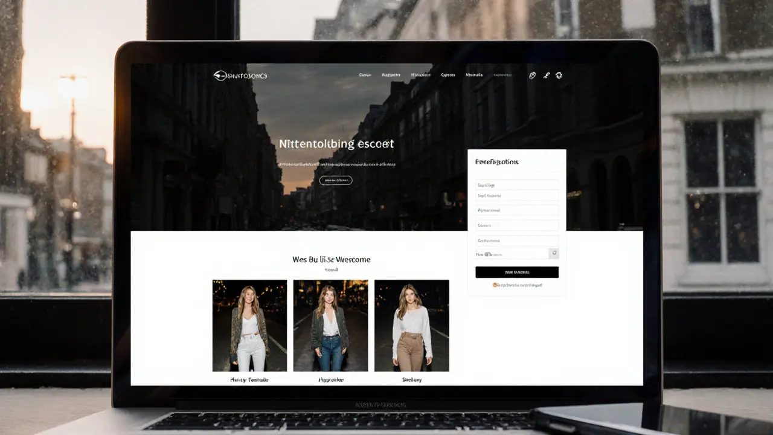773x435 pixels.
Task: Open the first model photo under 'Henry Dentalis'
Action: pos(249,324)
